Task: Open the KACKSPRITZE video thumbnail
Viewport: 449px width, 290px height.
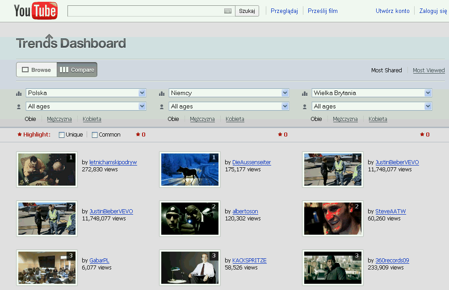Action: point(190,268)
